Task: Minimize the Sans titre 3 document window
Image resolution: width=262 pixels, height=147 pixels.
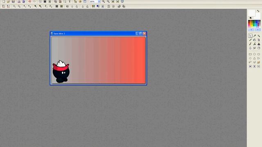Action: (137, 33)
